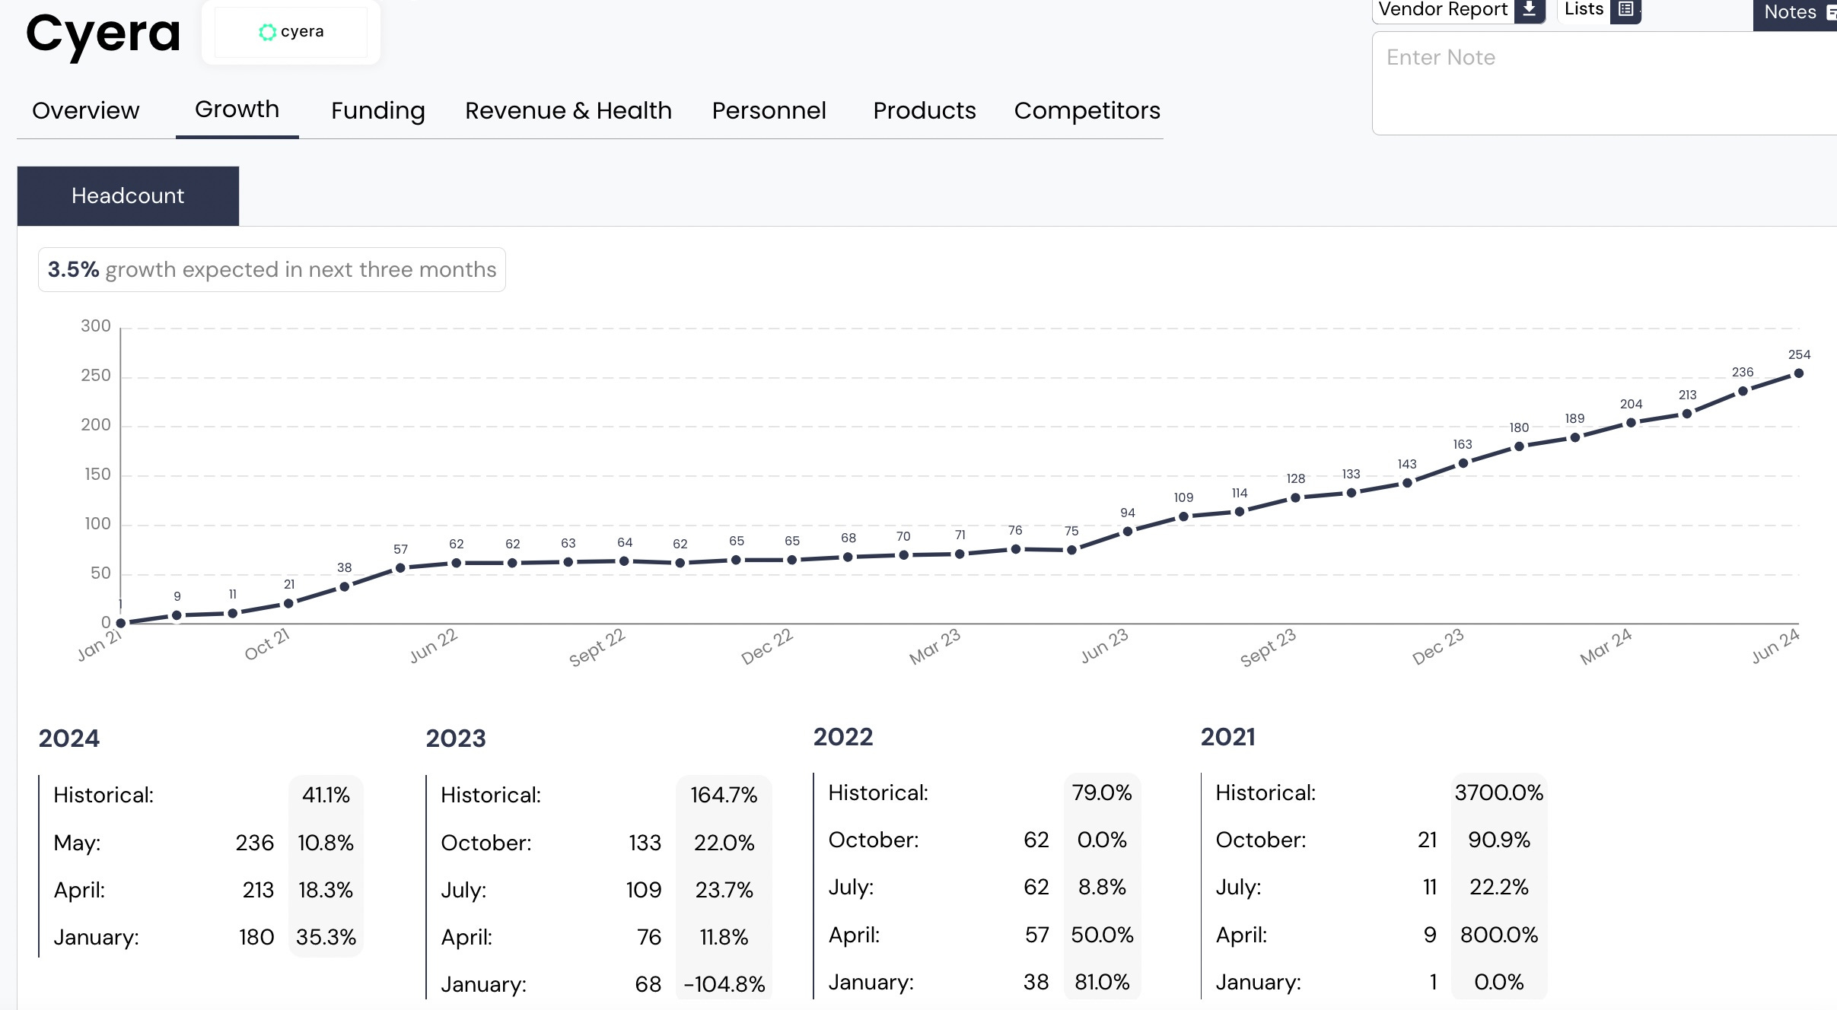Click the 109 data point on chart

pyautogui.click(x=1183, y=516)
